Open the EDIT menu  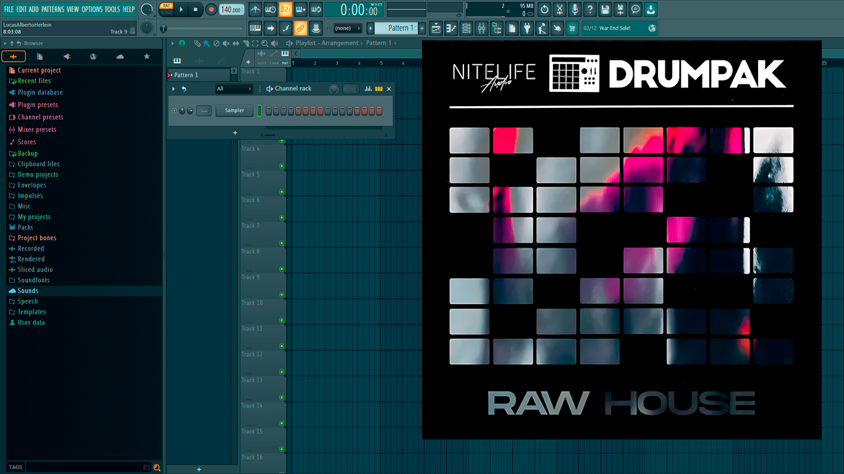pyautogui.click(x=22, y=9)
